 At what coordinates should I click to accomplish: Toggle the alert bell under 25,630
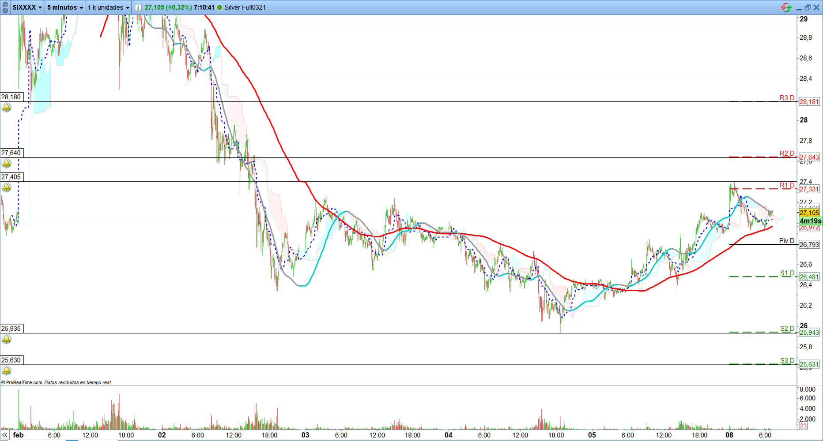click(7, 370)
